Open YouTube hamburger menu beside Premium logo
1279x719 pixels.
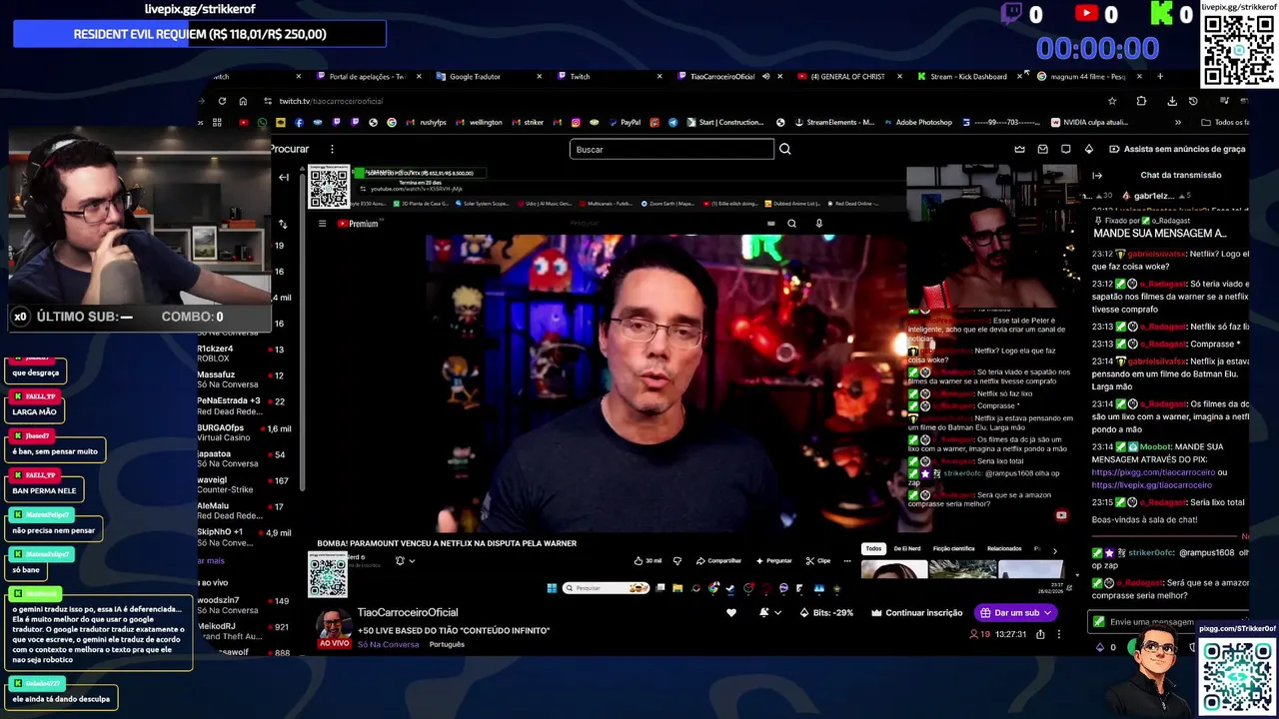(322, 224)
